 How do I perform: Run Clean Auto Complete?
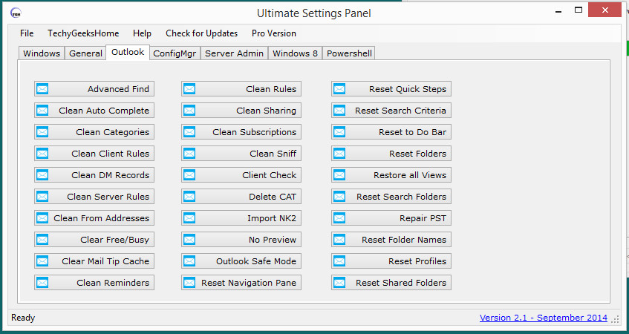tap(94, 111)
